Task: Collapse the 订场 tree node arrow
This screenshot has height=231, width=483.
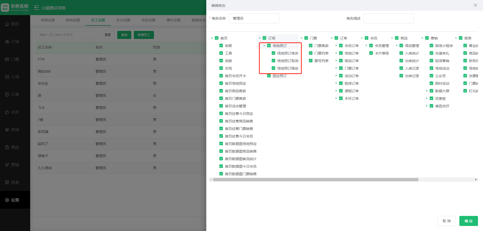Action: (x=260, y=38)
